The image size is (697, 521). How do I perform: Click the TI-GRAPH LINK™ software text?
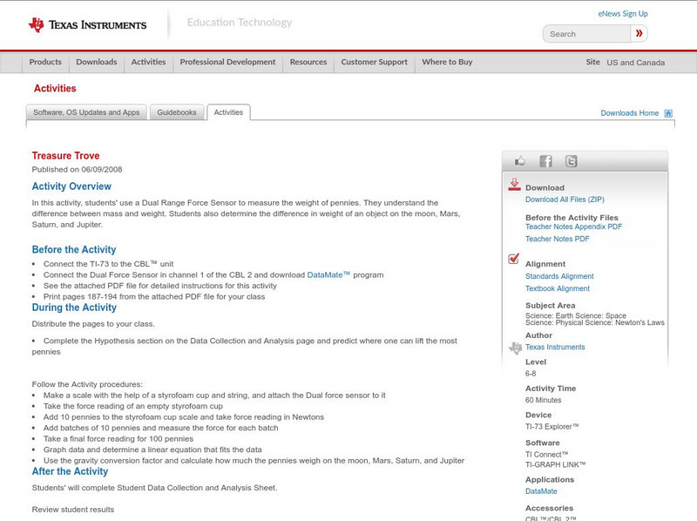556,464
